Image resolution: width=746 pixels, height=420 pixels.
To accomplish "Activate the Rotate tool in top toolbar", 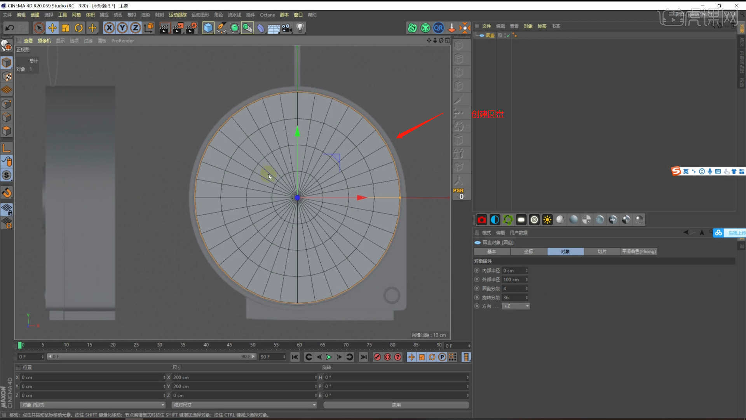I will click(78, 28).
